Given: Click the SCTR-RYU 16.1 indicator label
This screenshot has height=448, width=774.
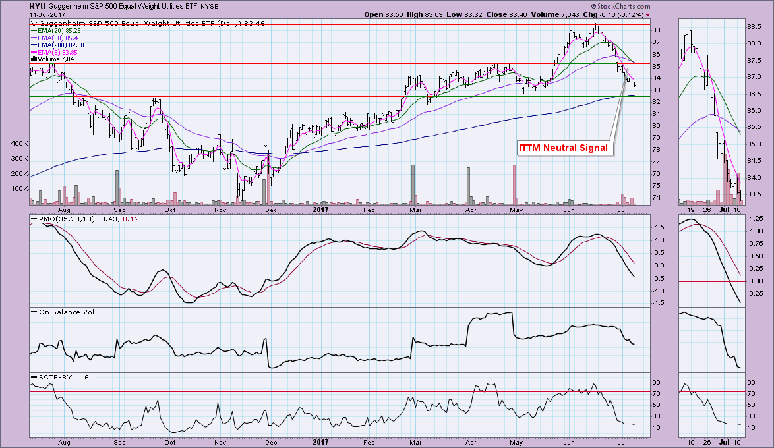Looking at the screenshot, I should (x=67, y=377).
